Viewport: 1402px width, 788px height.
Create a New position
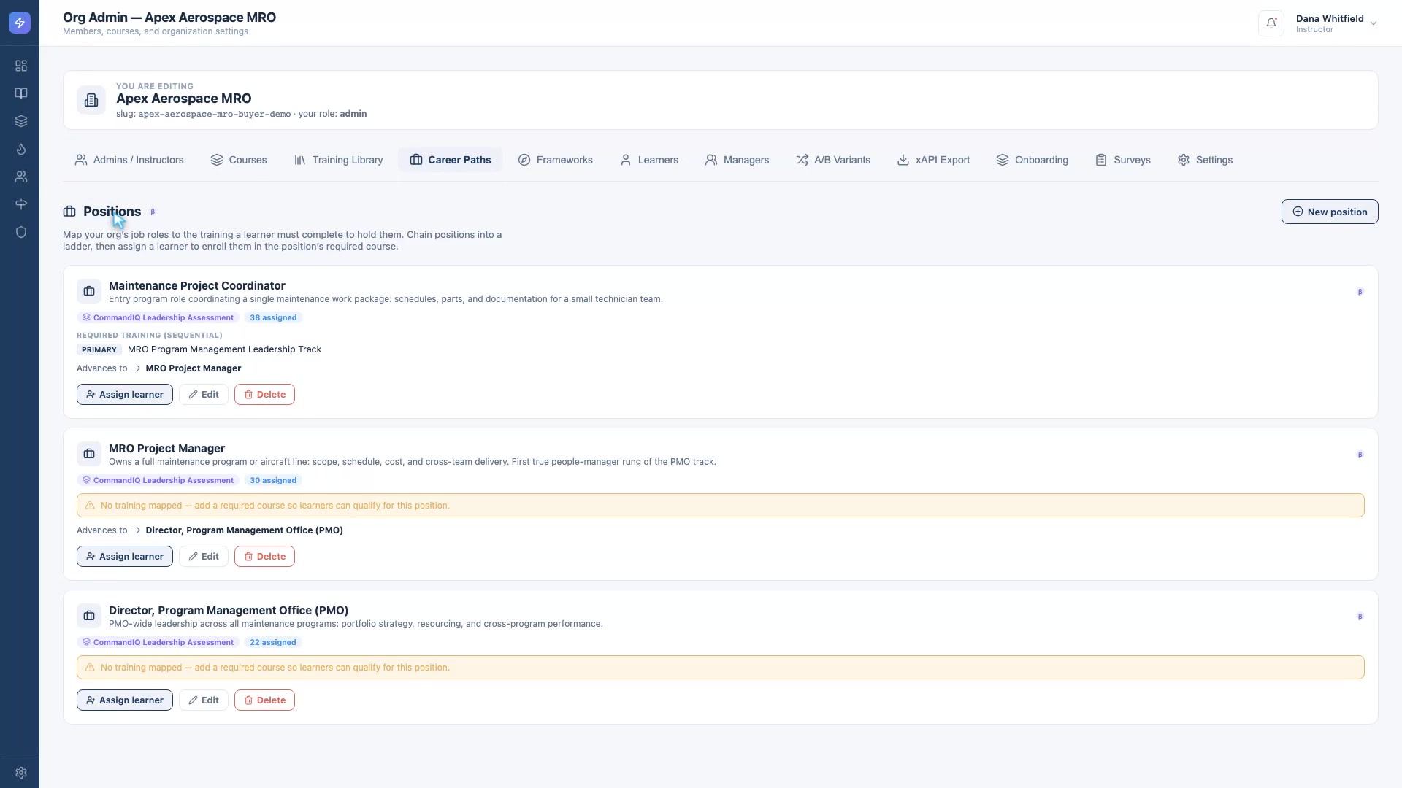(x=1330, y=212)
